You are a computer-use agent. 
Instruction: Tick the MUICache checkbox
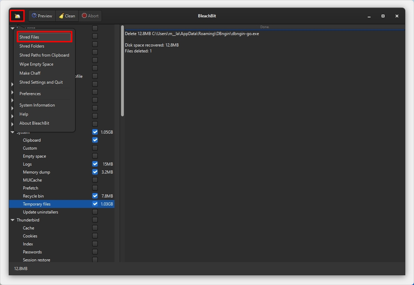(95, 180)
